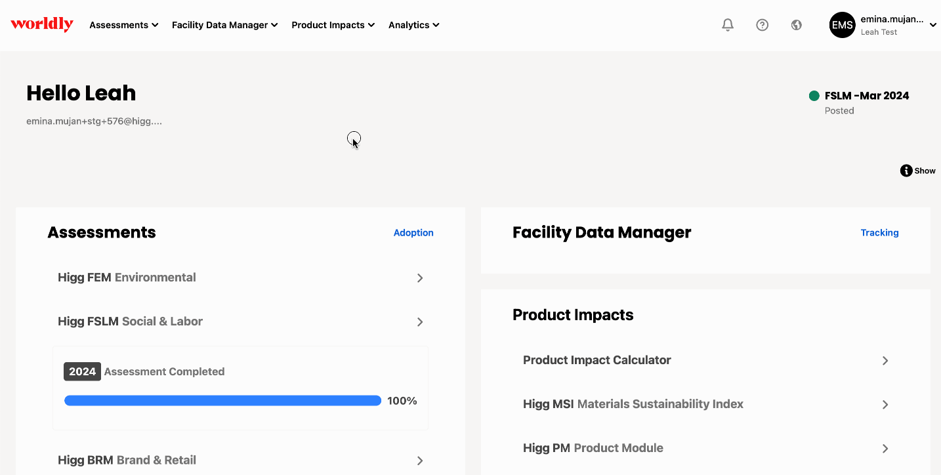The image size is (941, 475).
Task: Select Higg FEM Environmental row
Action: point(241,278)
